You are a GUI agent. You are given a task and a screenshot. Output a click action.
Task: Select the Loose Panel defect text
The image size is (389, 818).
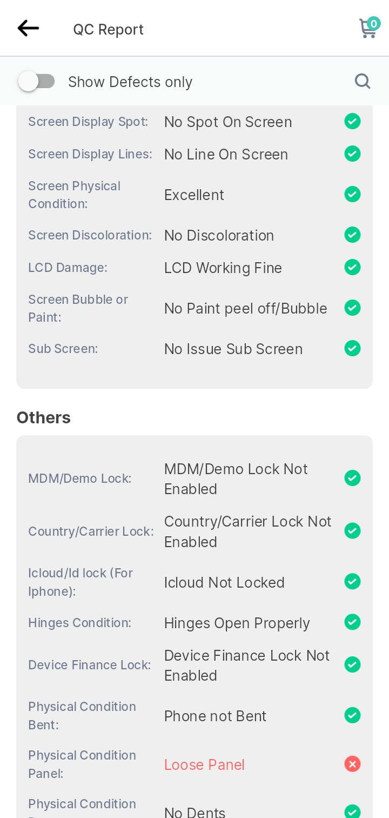tap(204, 764)
